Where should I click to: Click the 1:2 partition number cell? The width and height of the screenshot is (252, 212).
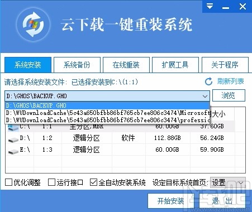[47, 138]
